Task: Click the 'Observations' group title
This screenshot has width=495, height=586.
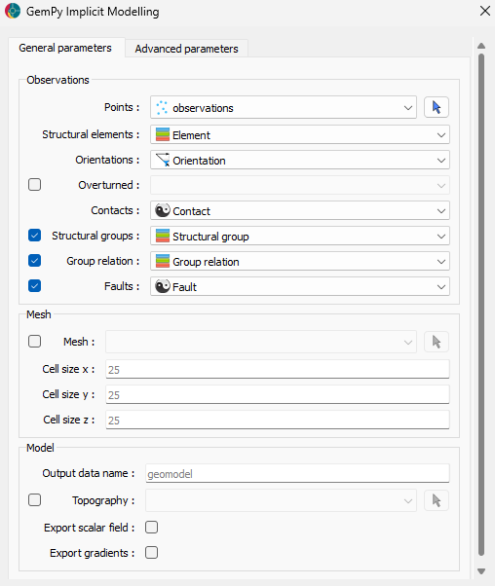Action: pos(58,80)
